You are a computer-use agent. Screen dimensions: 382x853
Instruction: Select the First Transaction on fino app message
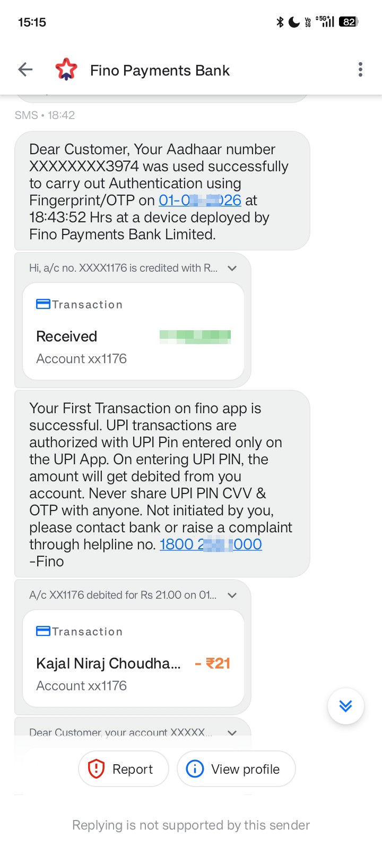tap(162, 484)
